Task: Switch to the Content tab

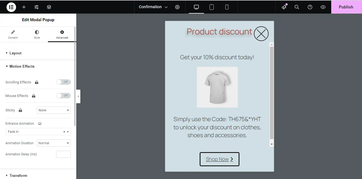Action: click(x=13, y=34)
